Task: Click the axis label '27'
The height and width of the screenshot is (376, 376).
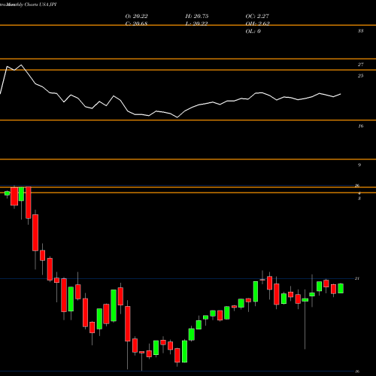Action: [360, 65]
